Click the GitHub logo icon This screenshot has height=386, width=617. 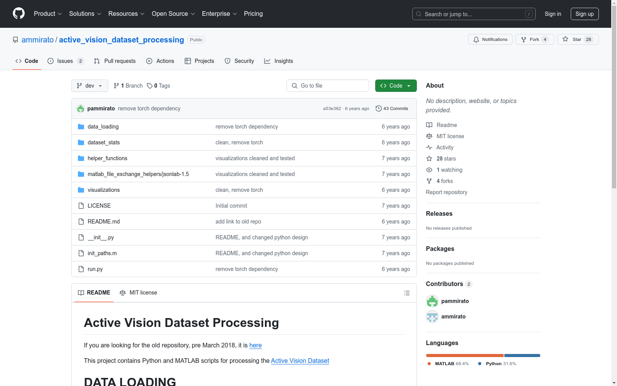(x=19, y=14)
